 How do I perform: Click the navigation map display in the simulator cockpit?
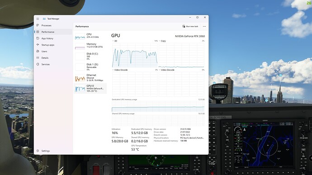(x=264, y=145)
